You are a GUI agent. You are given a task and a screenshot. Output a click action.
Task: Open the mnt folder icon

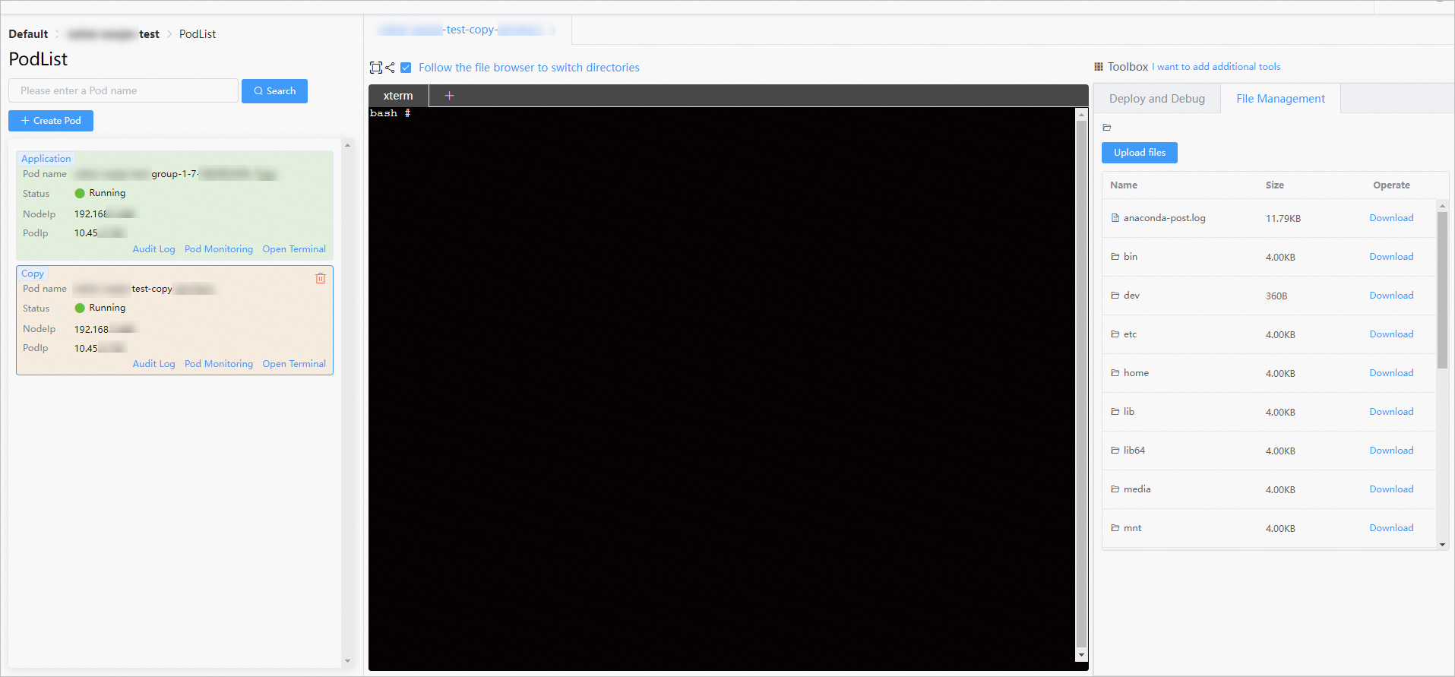pos(1115,528)
